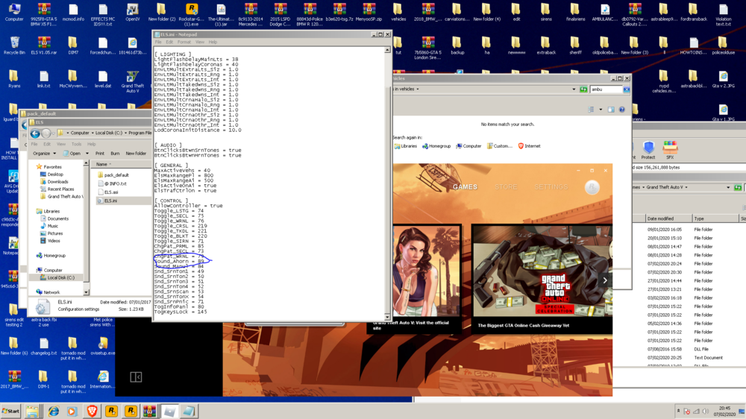This screenshot has height=419, width=746.
Task: Switch to the STORE tab in Rockstar launcher
Action: (506, 187)
